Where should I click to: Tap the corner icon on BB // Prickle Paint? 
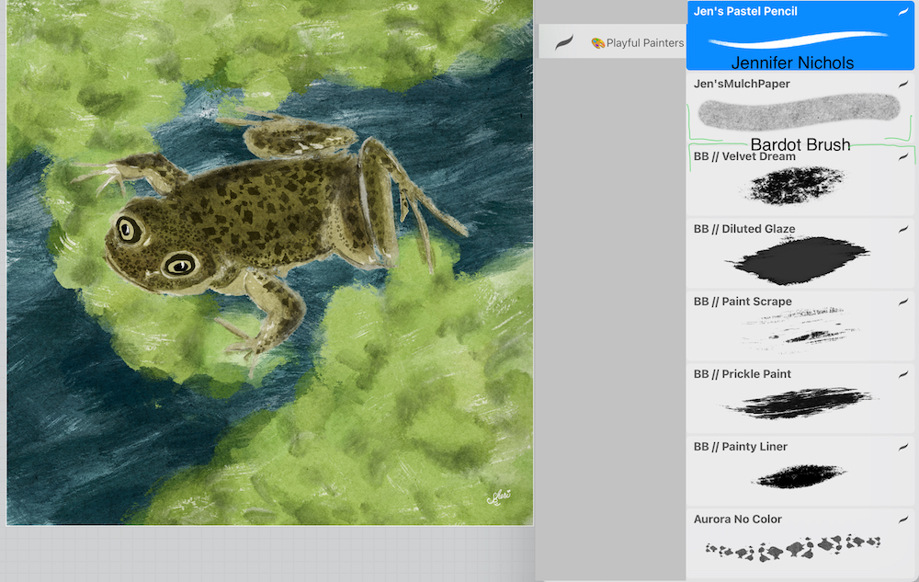click(x=902, y=375)
